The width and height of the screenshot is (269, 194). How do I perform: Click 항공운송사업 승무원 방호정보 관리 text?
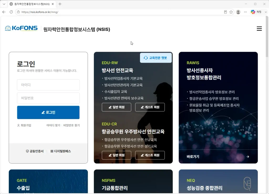pos(214,99)
